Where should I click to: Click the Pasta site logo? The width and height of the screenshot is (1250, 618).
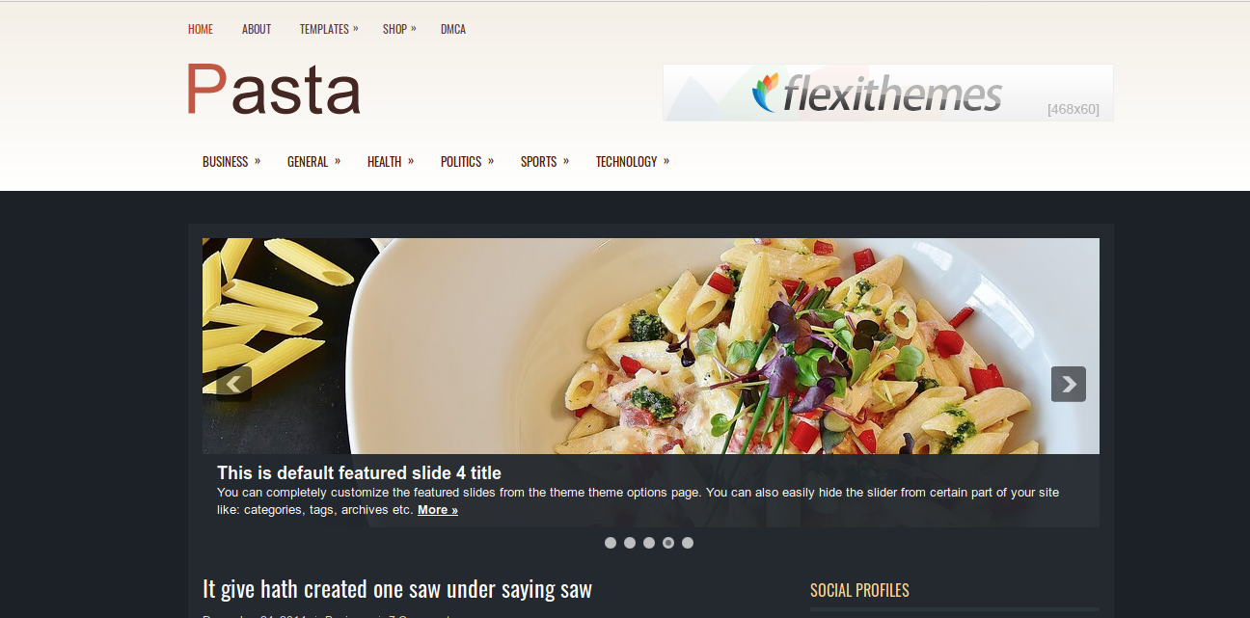(274, 90)
